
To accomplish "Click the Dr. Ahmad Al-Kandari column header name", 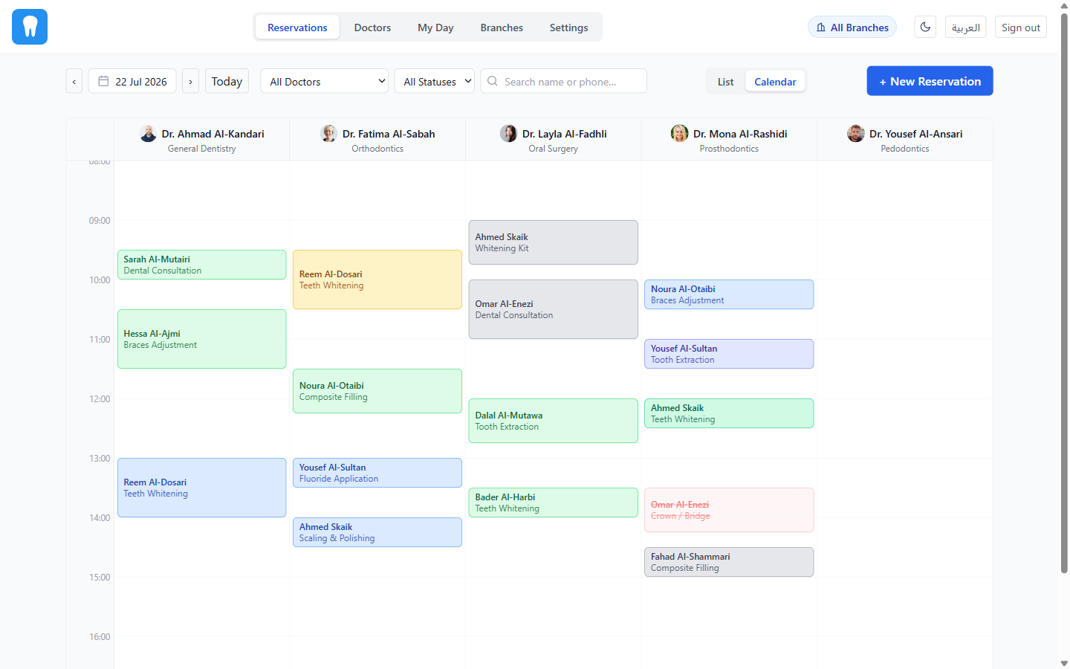I will point(213,134).
